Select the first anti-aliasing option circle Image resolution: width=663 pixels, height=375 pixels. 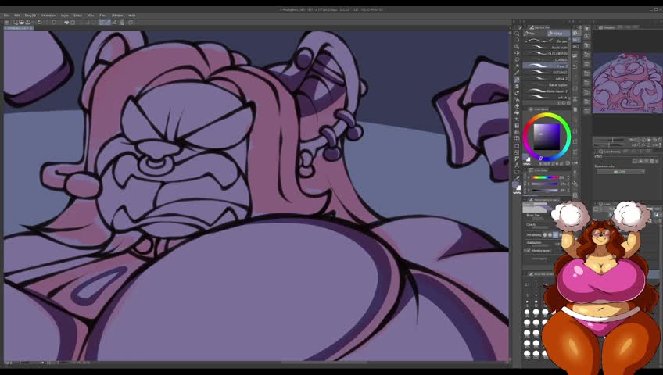pos(545,234)
